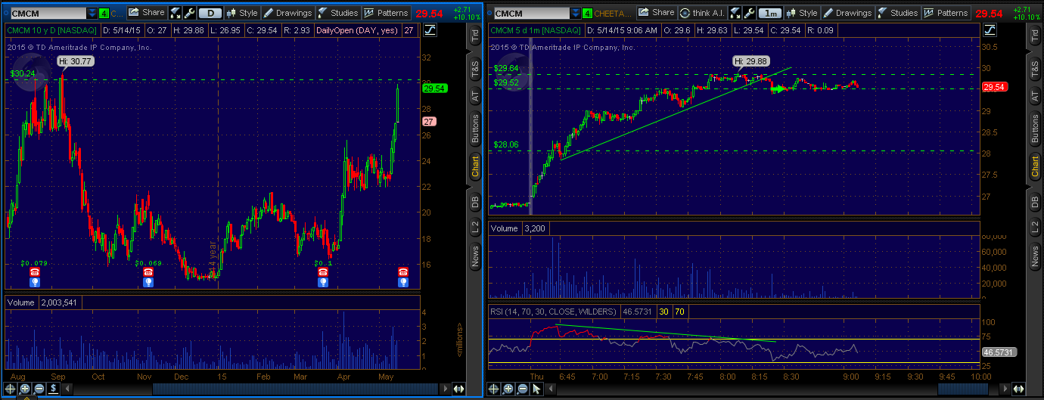1044x400 pixels.
Task: Open Drawings menu in right 1m chart
Action: point(847,13)
